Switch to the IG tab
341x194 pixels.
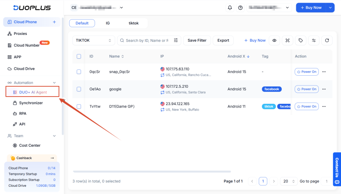point(108,23)
